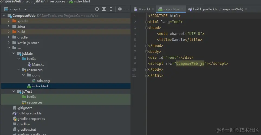Hide the Project tool window
Screen dimensions: 261x135
[x=127, y=9]
